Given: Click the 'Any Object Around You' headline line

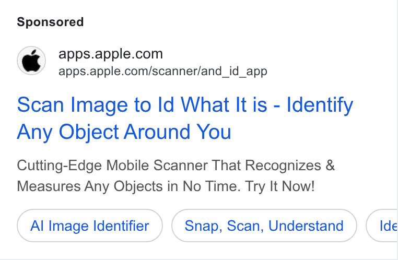Looking at the screenshot, I should click(124, 132).
